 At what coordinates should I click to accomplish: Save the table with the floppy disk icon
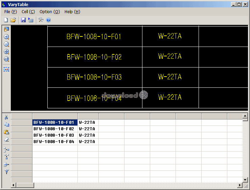point(23,20)
